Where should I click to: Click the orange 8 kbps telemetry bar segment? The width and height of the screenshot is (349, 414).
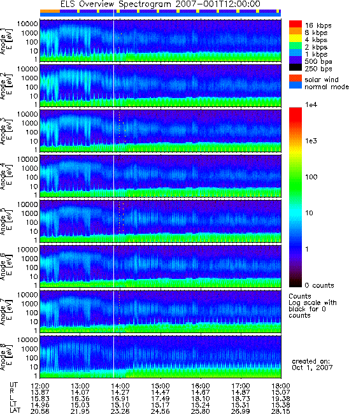(x=50, y=11)
